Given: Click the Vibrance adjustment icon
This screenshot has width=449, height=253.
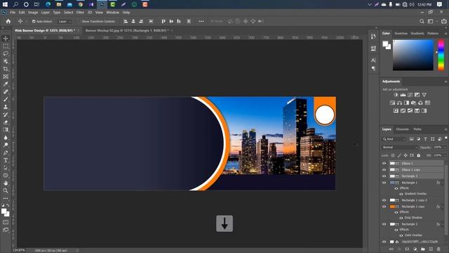Looking at the screenshot, I should 424,95.
